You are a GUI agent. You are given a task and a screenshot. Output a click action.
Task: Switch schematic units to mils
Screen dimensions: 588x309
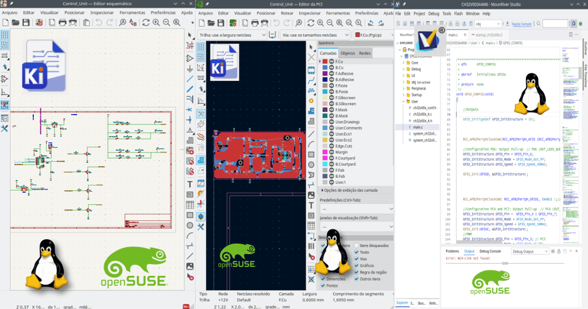(5, 56)
